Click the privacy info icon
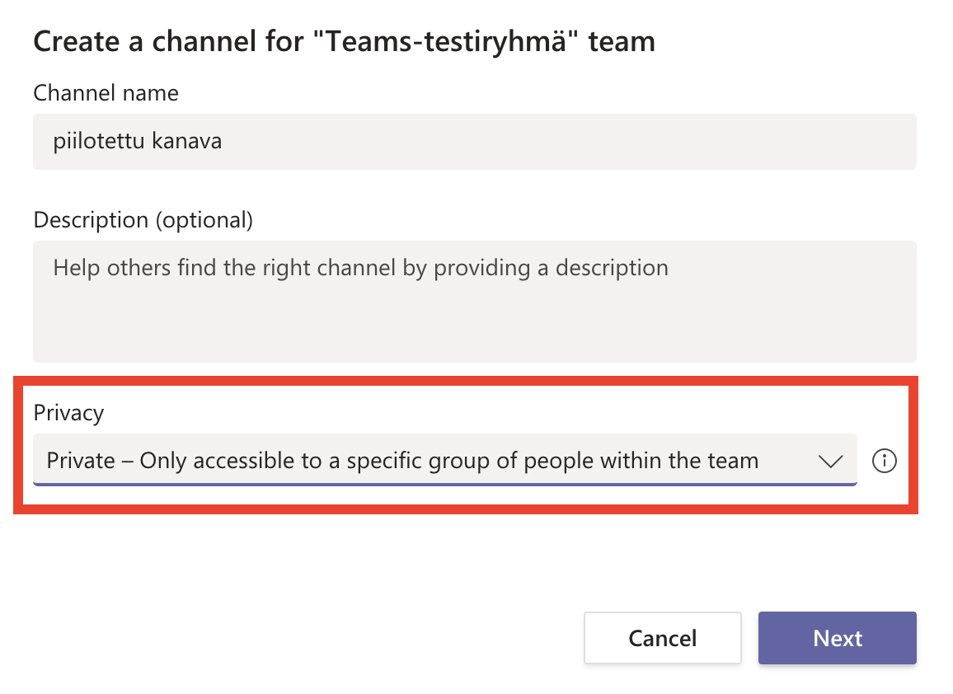Viewport: 953px width, 694px height. [x=885, y=461]
